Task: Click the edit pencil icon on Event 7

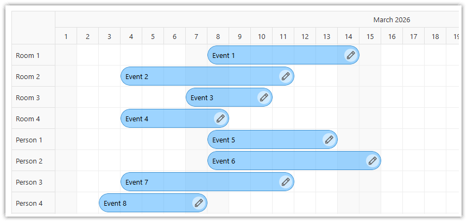Action: [x=286, y=182]
